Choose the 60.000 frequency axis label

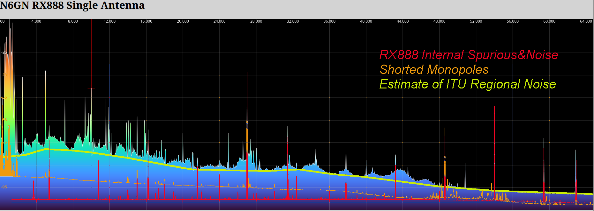pyautogui.click(x=549, y=21)
